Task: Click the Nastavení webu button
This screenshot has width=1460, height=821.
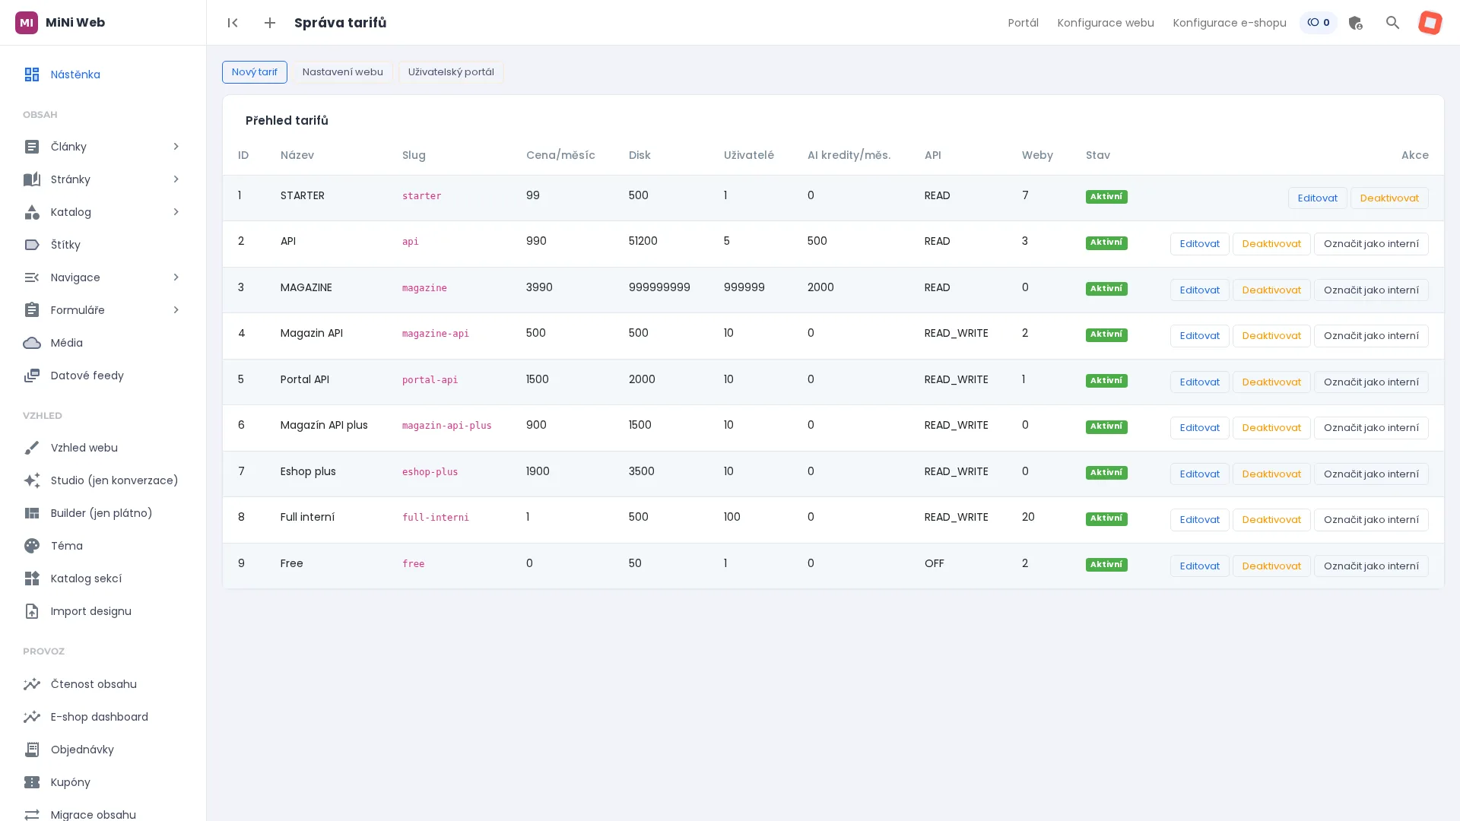Action: 342,72
